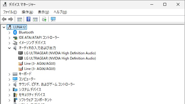Click the コンピューター monitor icon
185x104 pixels.
point(15,79)
